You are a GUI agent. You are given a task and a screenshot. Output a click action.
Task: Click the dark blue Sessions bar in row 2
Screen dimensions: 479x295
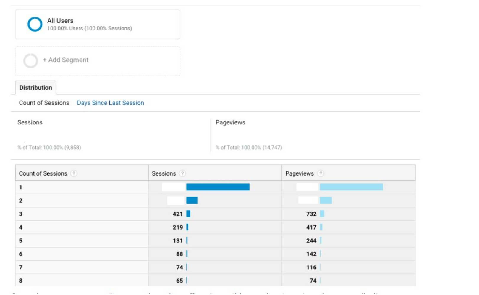click(192, 201)
